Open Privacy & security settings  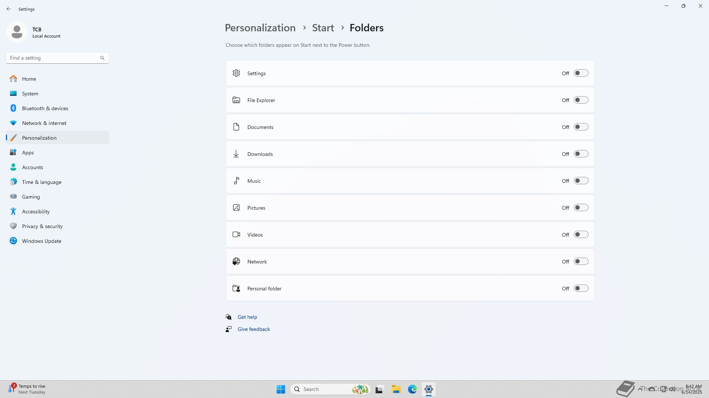point(42,226)
